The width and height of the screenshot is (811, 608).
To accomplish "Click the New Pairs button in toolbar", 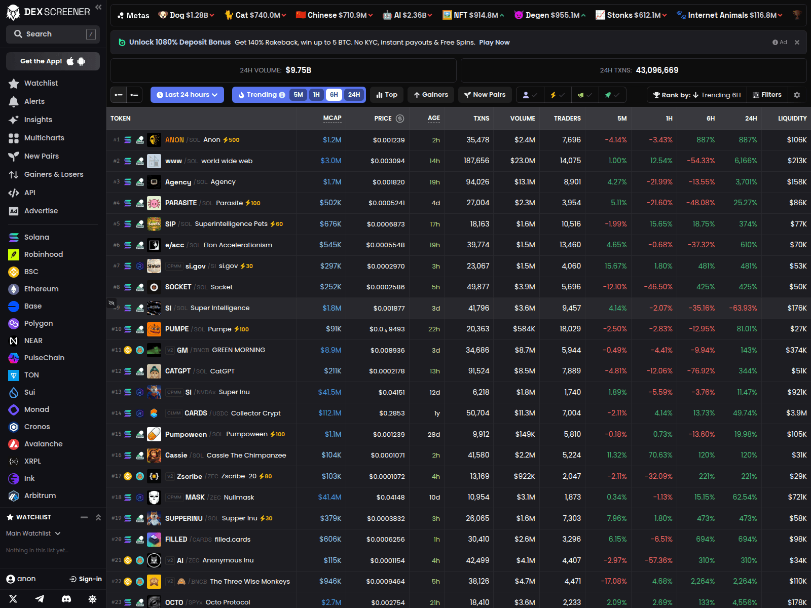I will pyautogui.click(x=485, y=95).
